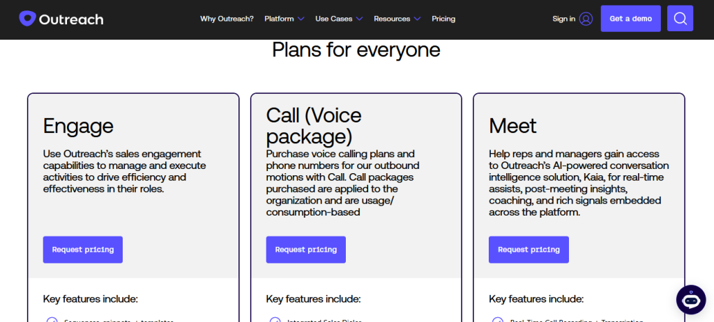
Task: Click the Get a demo button
Action: point(630,19)
